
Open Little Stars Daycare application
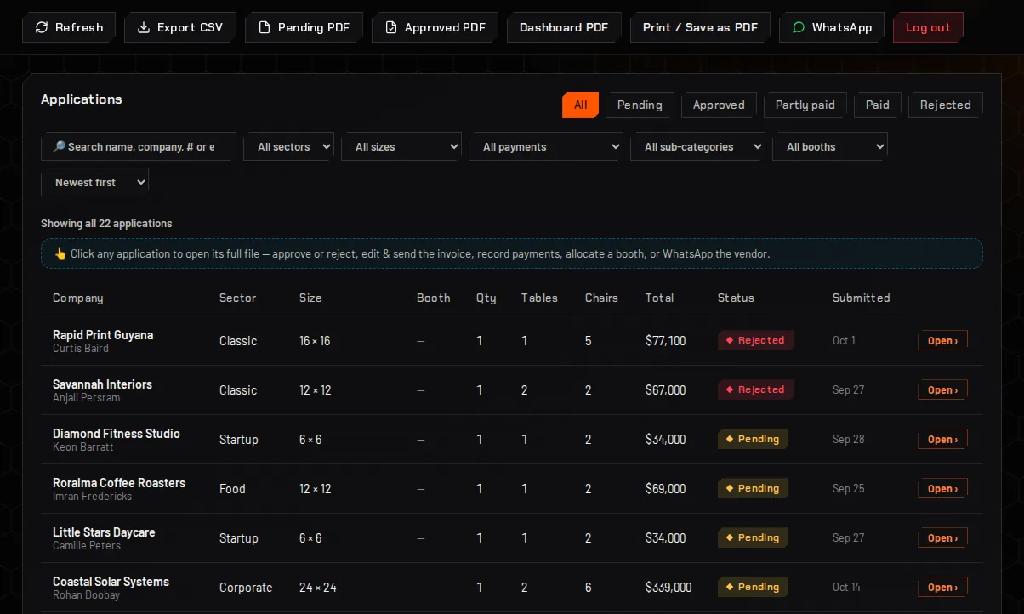click(942, 538)
